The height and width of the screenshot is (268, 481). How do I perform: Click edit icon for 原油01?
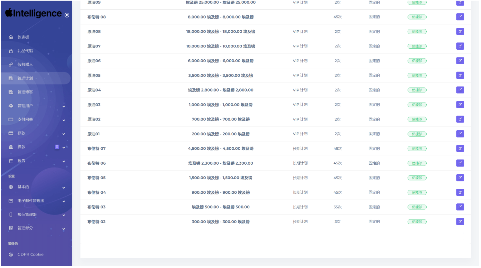(x=460, y=134)
